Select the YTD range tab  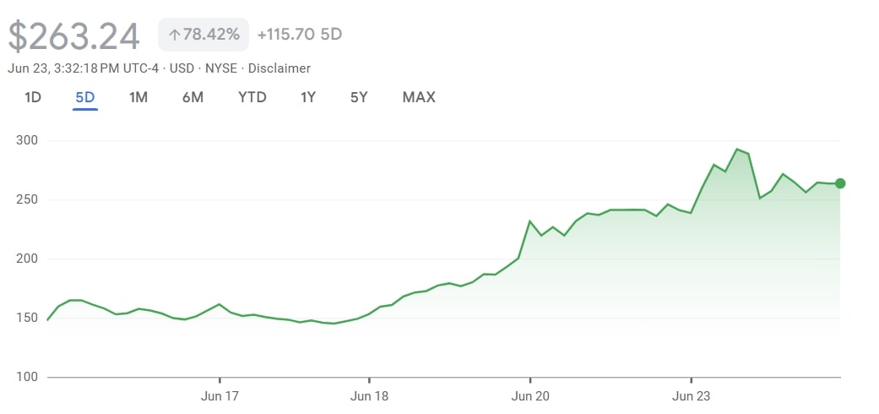tap(252, 97)
